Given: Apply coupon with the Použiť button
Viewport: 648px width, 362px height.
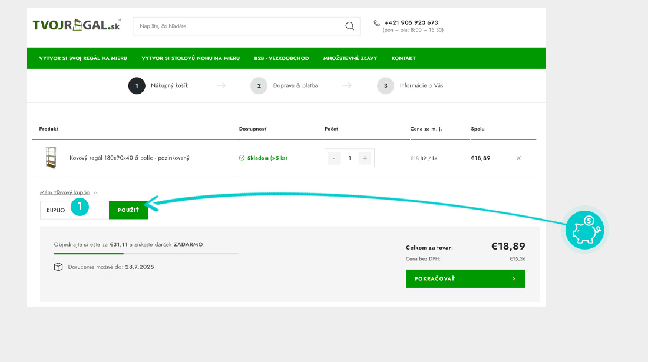Looking at the screenshot, I should click(x=128, y=210).
